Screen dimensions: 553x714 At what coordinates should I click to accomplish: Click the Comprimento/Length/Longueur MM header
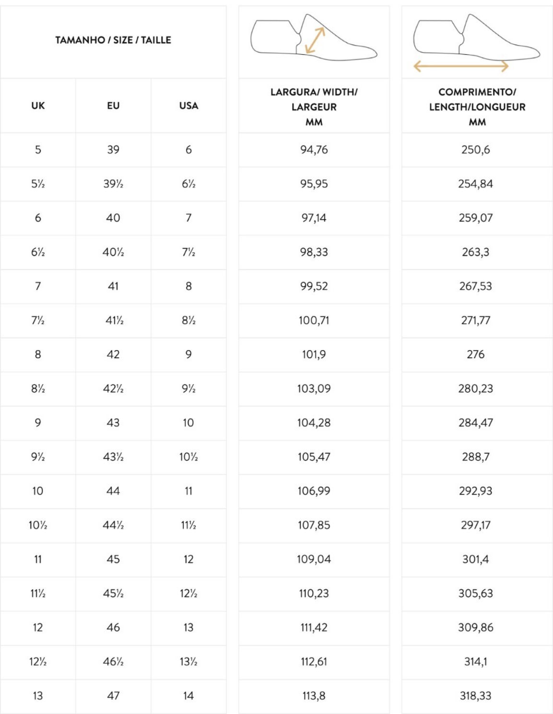tap(477, 106)
